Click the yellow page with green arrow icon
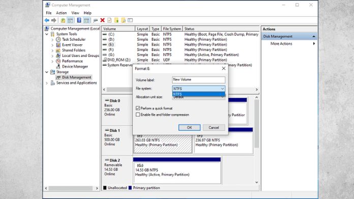Viewport: 354px width, 199px height. [x=116, y=20]
